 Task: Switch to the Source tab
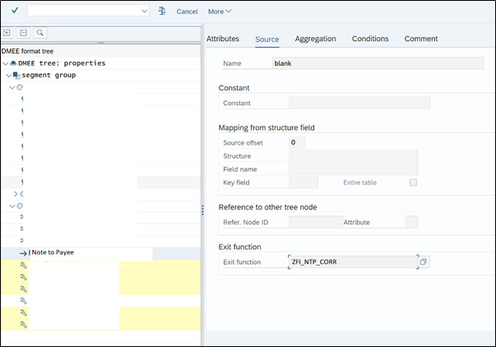coord(267,39)
